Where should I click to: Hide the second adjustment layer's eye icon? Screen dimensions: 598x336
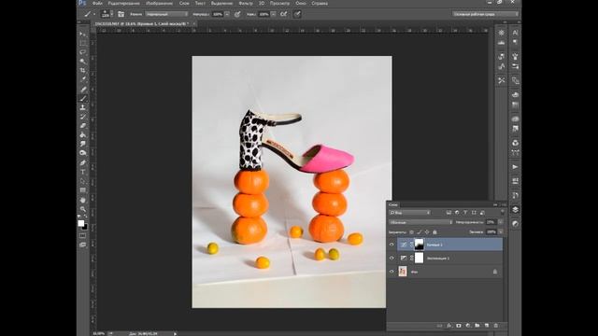[392, 258]
